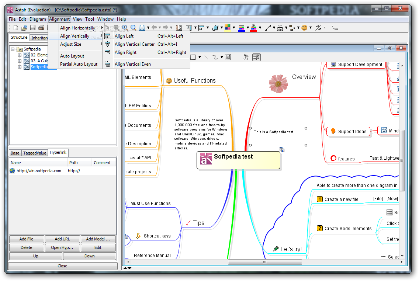Open the fill color dropdown arrow

[234, 28]
